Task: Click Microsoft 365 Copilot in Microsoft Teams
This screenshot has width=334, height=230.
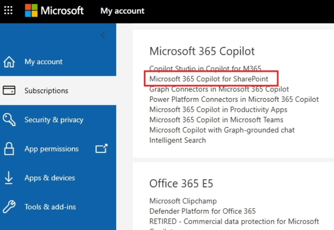Action: click(216, 120)
